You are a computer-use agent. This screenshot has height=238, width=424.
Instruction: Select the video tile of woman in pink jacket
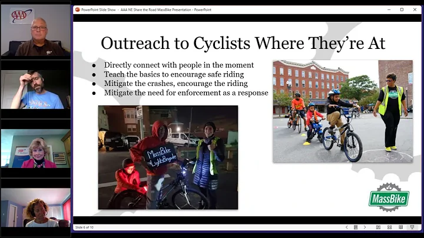tap(36, 148)
